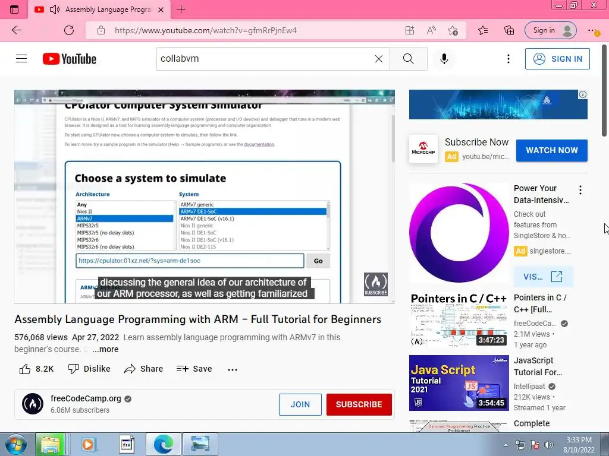Click the Microchip advertiser logo

(423, 149)
